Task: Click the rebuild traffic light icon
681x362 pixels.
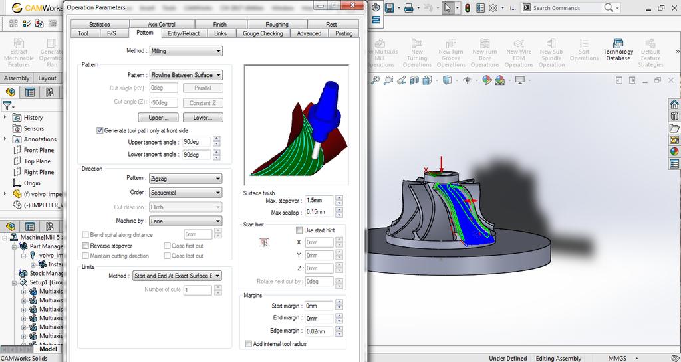Action: click(x=468, y=8)
